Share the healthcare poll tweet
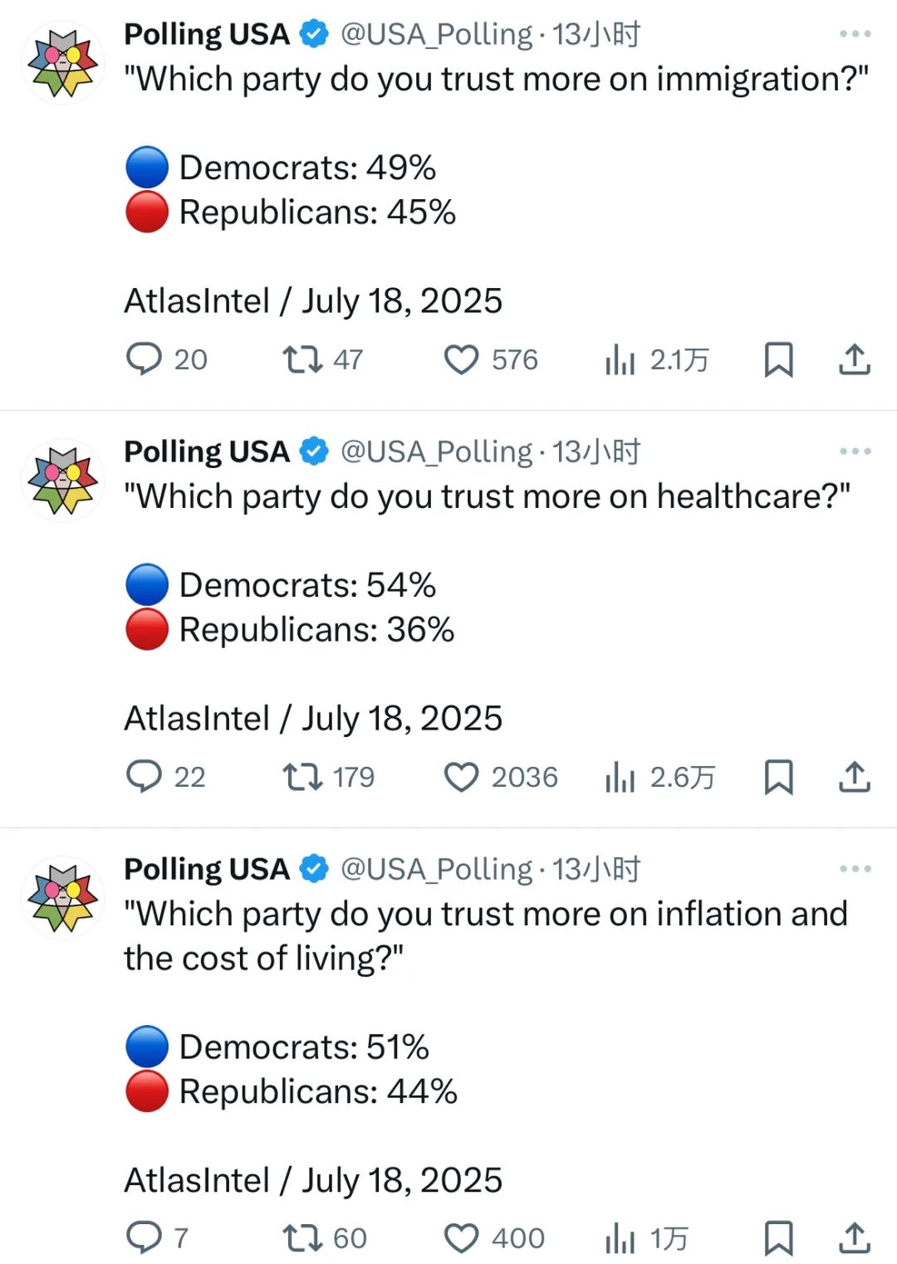Viewport: 897px width, 1264px height. pyautogui.click(x=854, y=777)
